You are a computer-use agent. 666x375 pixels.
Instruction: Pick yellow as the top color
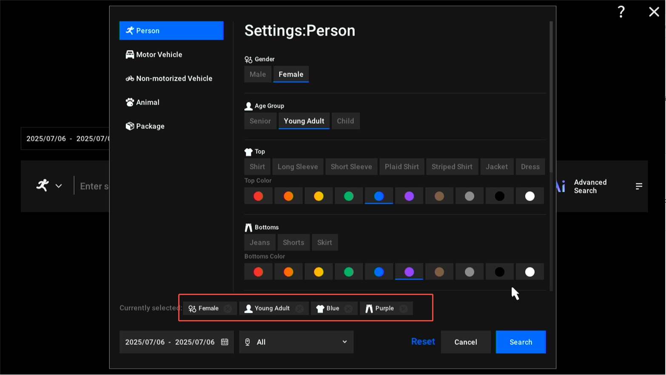click(x=319, y=196)
